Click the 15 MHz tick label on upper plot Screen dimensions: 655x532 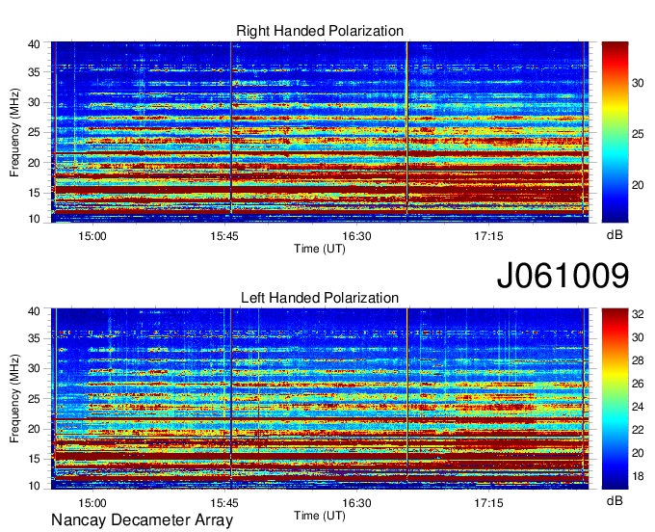click(x=34, y=193)
